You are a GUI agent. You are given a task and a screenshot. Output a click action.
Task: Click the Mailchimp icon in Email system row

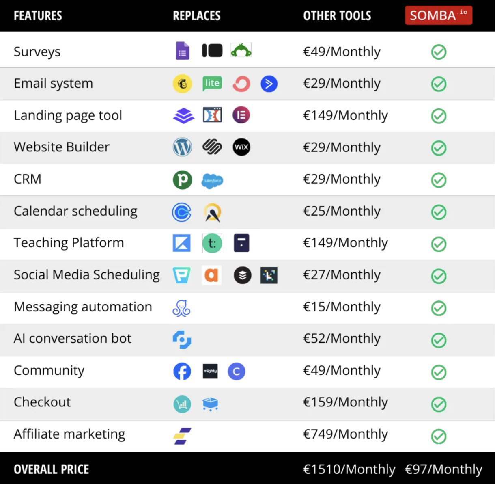[x=182, y=84]
